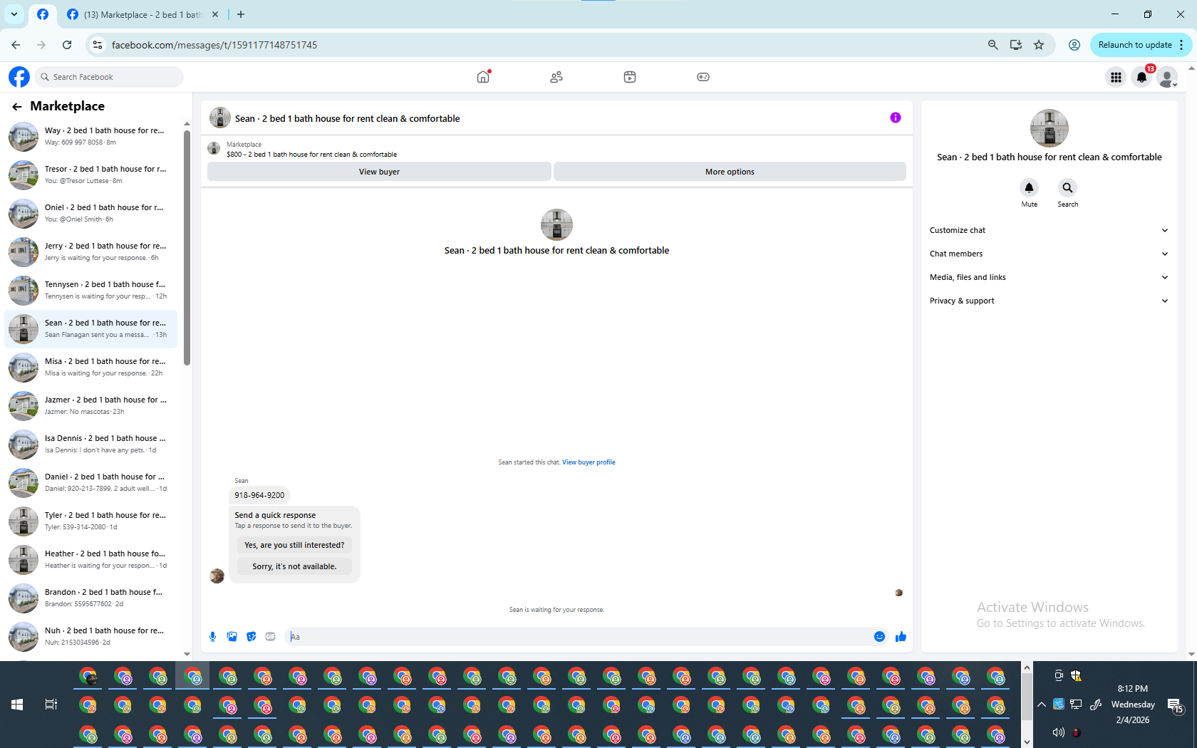Send a voice clip with microphone icon
This screenshot has height=748, width=1197.
pos(212,636)
